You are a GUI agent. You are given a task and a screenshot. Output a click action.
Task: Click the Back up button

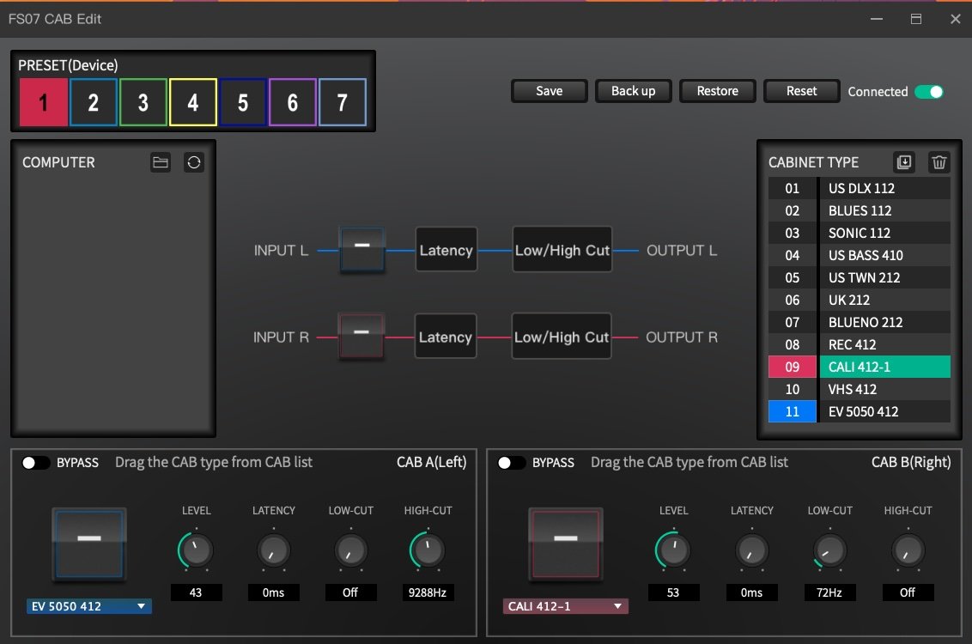(x=633, y=91)
